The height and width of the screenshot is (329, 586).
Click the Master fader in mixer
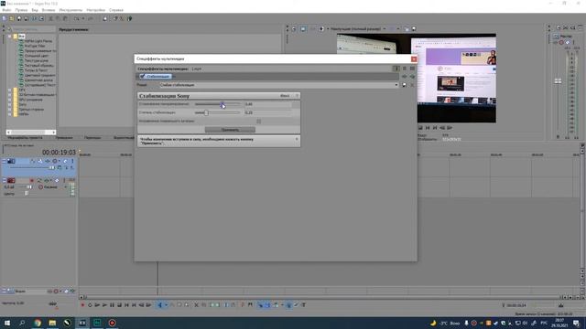tap(558, 81)
